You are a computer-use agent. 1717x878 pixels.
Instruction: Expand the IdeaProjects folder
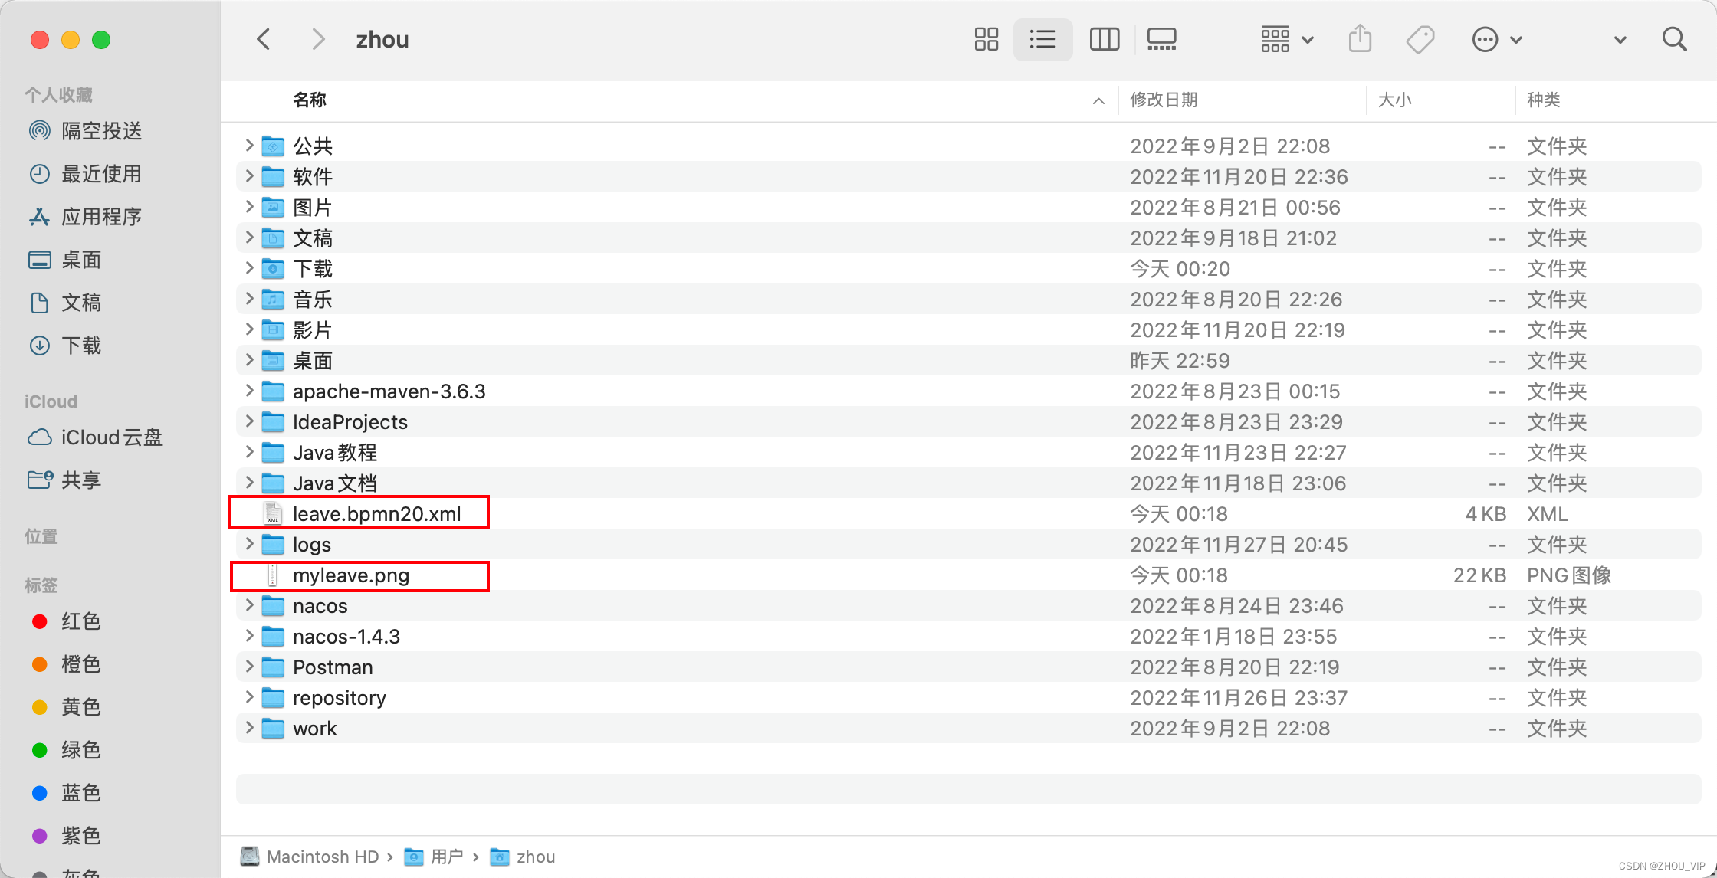[x=249, y=421]
